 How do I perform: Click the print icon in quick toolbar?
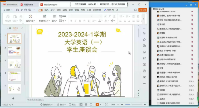tap(26, 10)
